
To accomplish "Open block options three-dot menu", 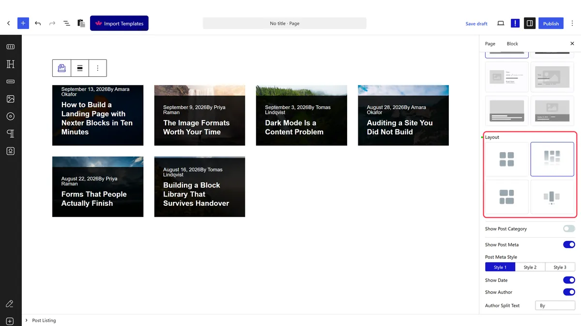I will [x=98, y=68].
